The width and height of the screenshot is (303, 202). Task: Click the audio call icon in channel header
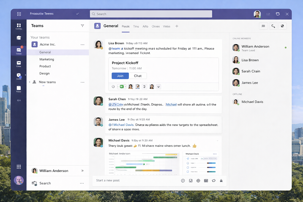(x=273, y=26)
